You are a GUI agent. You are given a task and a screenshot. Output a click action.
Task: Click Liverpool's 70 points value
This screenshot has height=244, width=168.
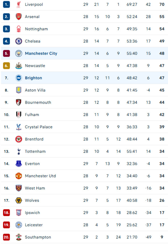click(162, 4)
